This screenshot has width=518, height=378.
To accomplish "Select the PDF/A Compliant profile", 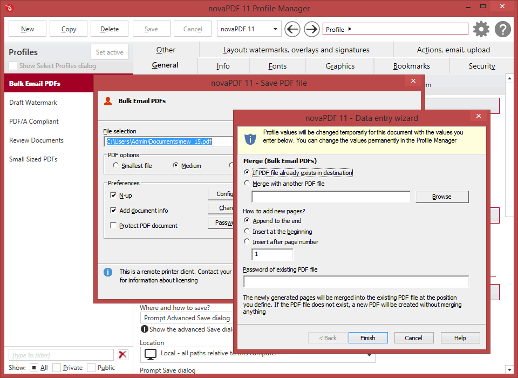I will click(x=49, y=122).
